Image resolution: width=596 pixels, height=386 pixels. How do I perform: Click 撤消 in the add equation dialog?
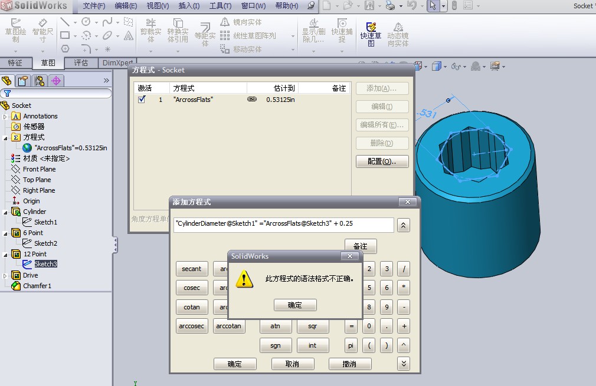click(350, 364)
